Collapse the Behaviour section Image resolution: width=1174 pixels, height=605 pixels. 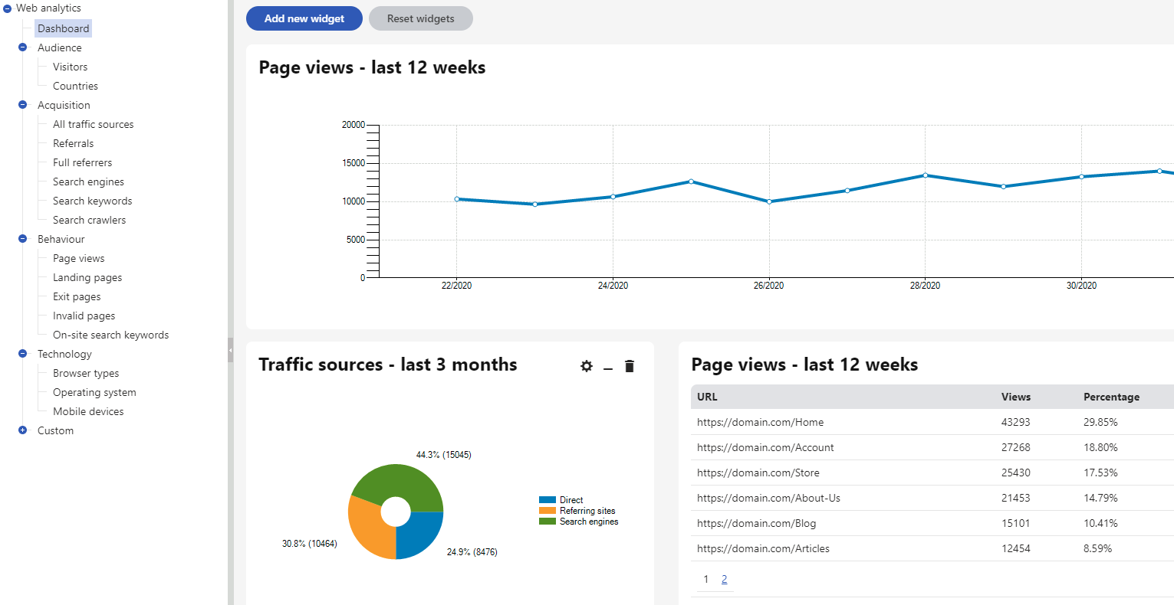(22, 239)
